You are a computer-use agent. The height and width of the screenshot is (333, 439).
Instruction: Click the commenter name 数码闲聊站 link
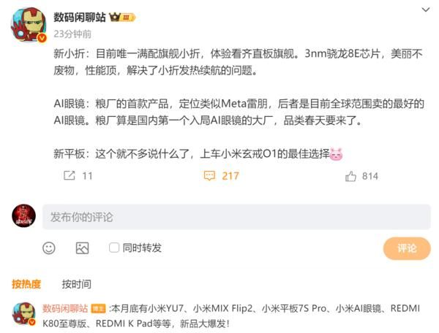click(65, 308)
